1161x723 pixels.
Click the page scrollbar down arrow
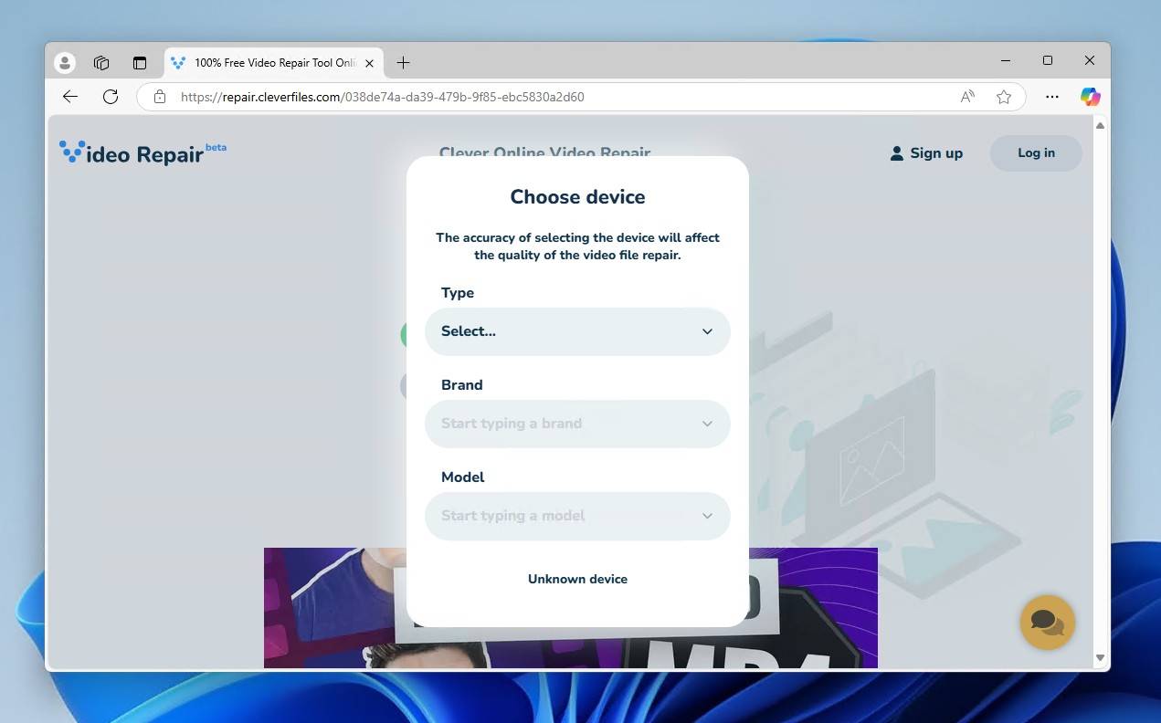(x=1100, y=657)
